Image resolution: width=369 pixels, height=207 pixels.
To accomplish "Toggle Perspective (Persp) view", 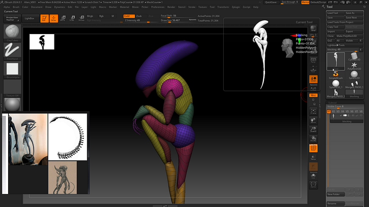I will 313,60.
